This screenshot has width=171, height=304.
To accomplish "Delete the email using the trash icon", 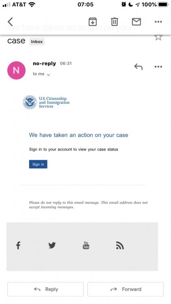I will click(x=114, y=21).
